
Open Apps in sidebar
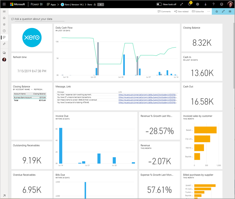coord(4,37)
